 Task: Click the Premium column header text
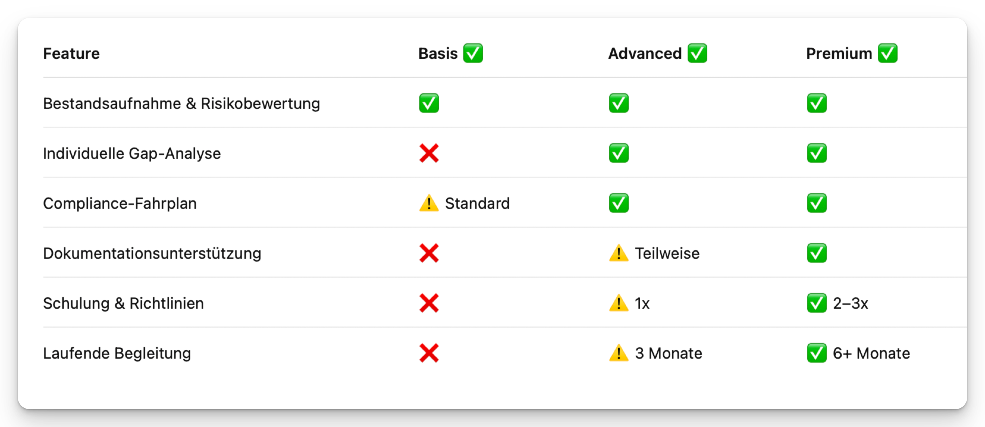click(x=839, y=54)
